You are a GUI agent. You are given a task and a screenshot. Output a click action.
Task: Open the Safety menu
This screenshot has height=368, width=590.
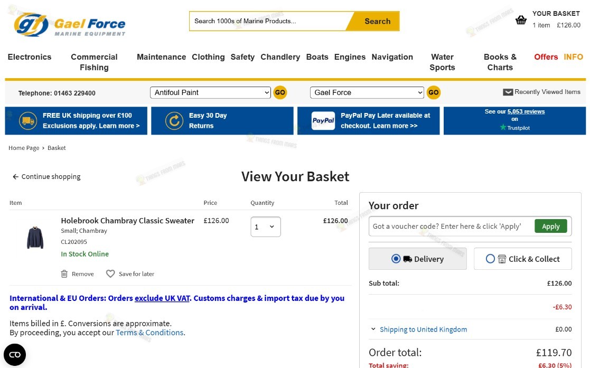click(242, 57)
